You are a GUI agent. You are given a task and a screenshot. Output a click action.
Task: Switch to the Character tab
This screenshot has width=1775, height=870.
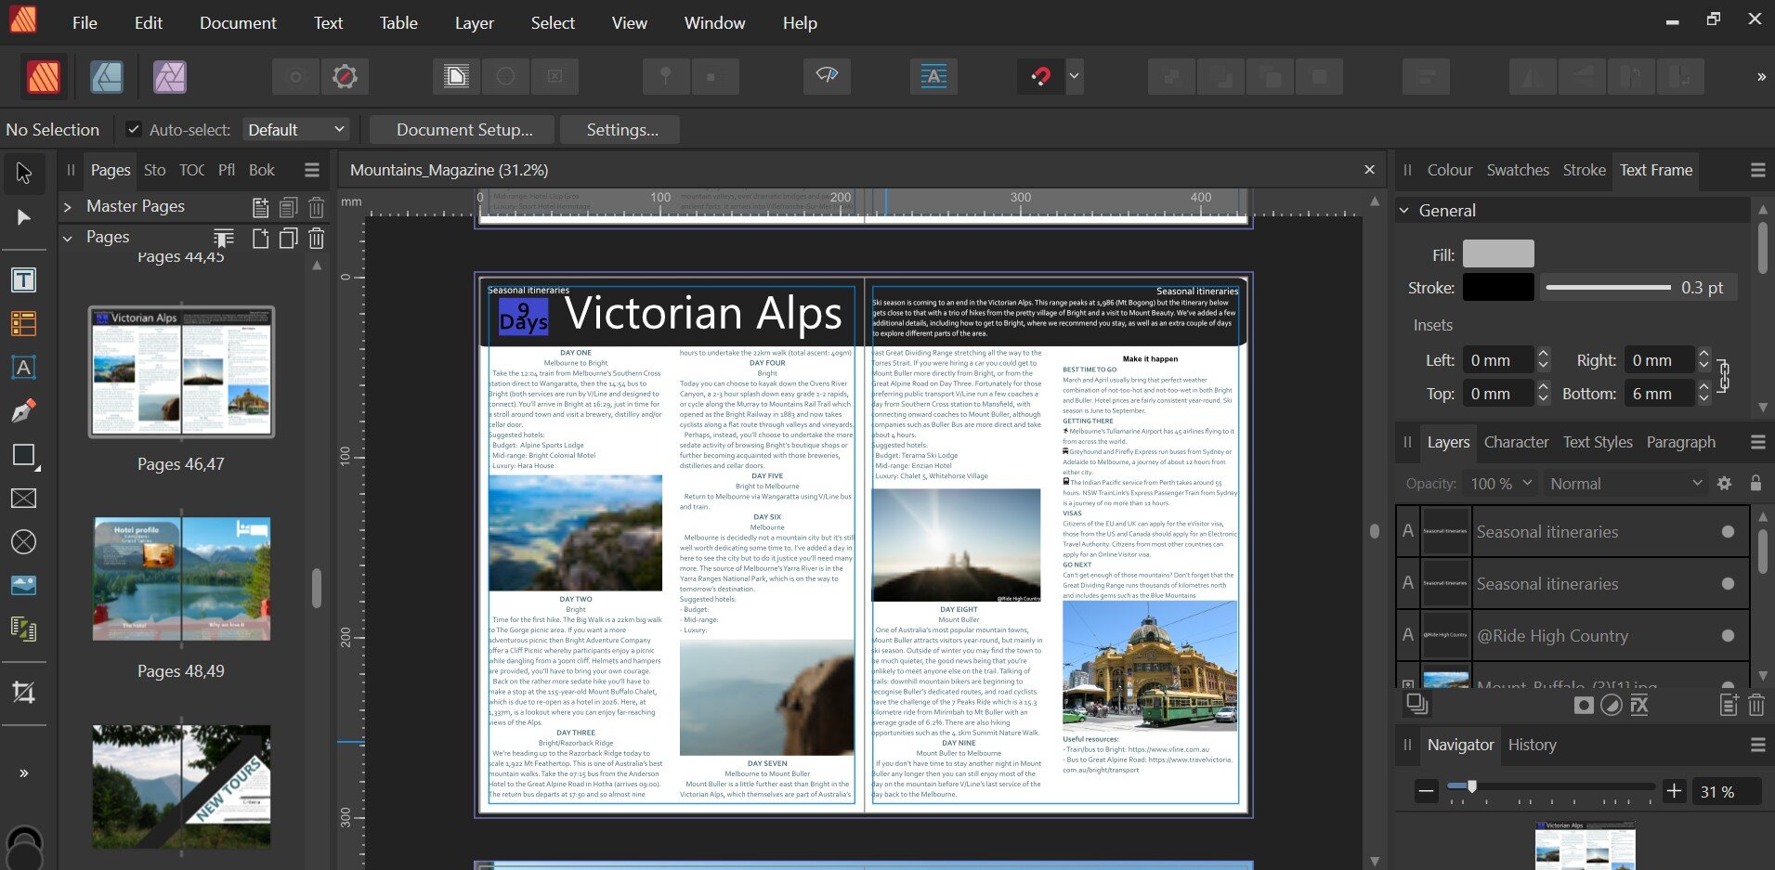pyautogui.click(x=1516, y=443)
